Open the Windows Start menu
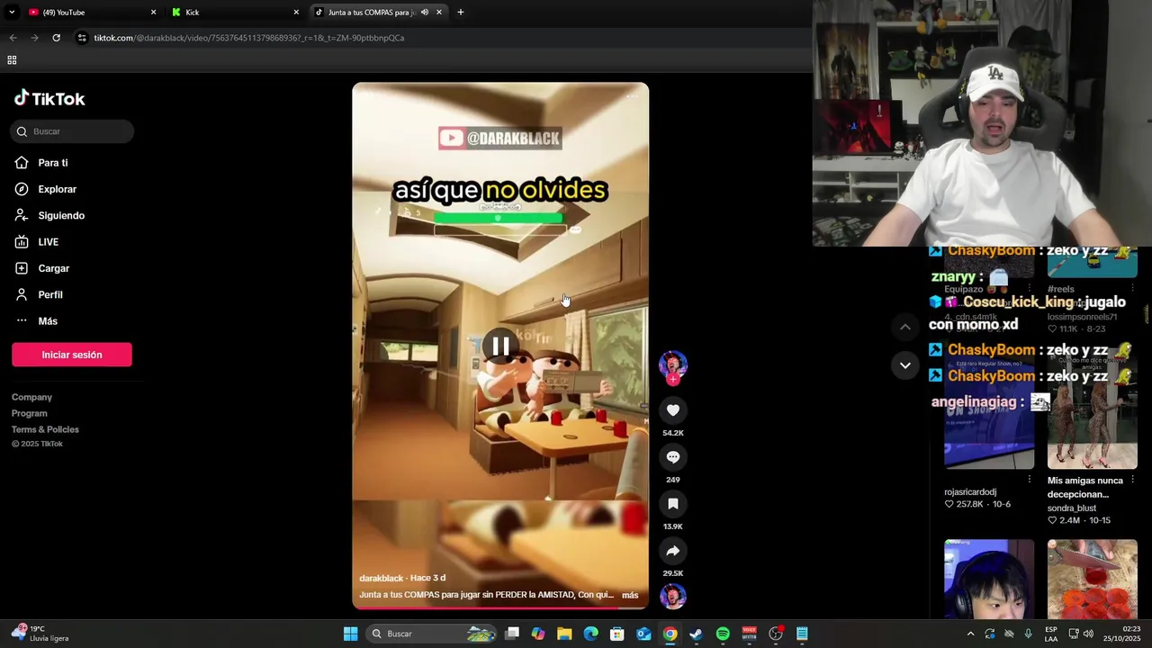The height and width of the screenshot is (648, 1152). coord(350,634)
